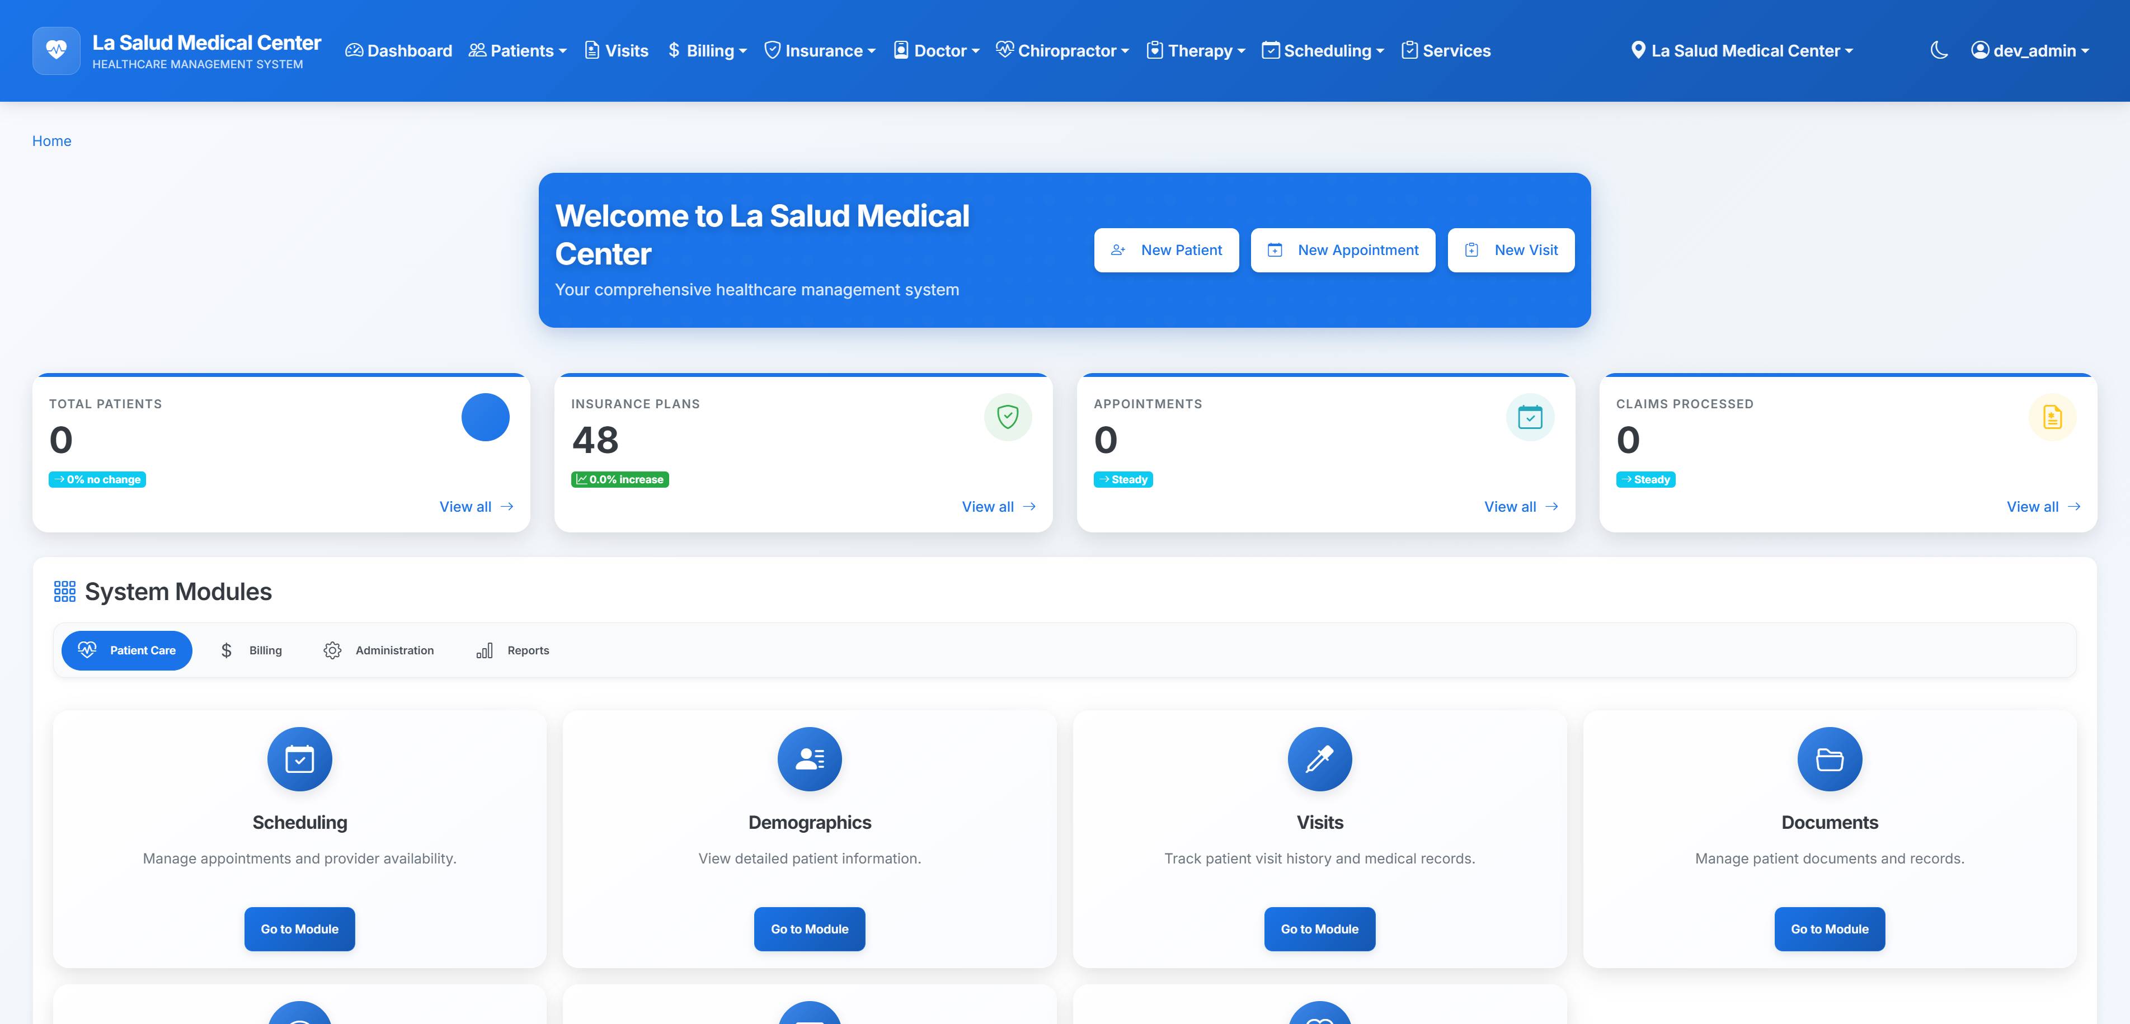Click the New Patient button
Viewport: 2130px width, 1024px height.
(1166, 249)
